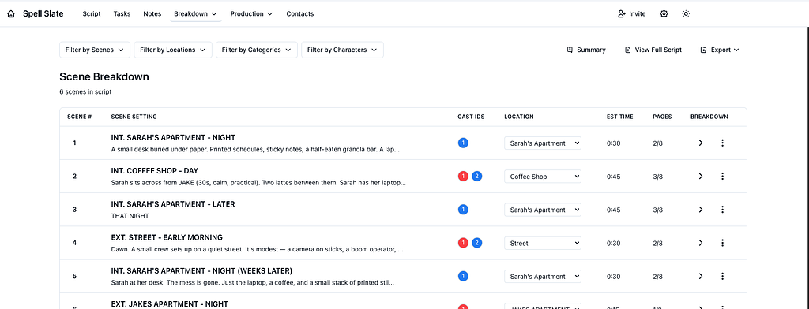Select EXT. STREET - EARLY MORNING heading
The image size is (809, 309).
click(167, 237)
